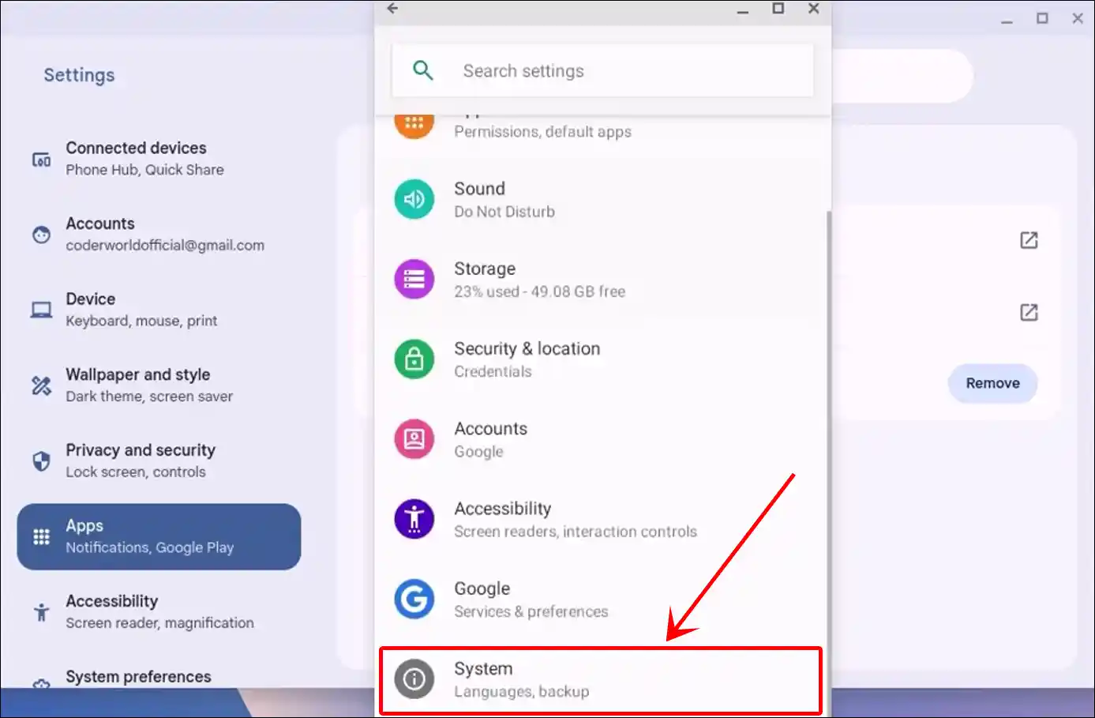The height and width of the screenshot is (718, 1095).
Task: Click the Accounts face icon in sidebar
Action: (41, 235)
